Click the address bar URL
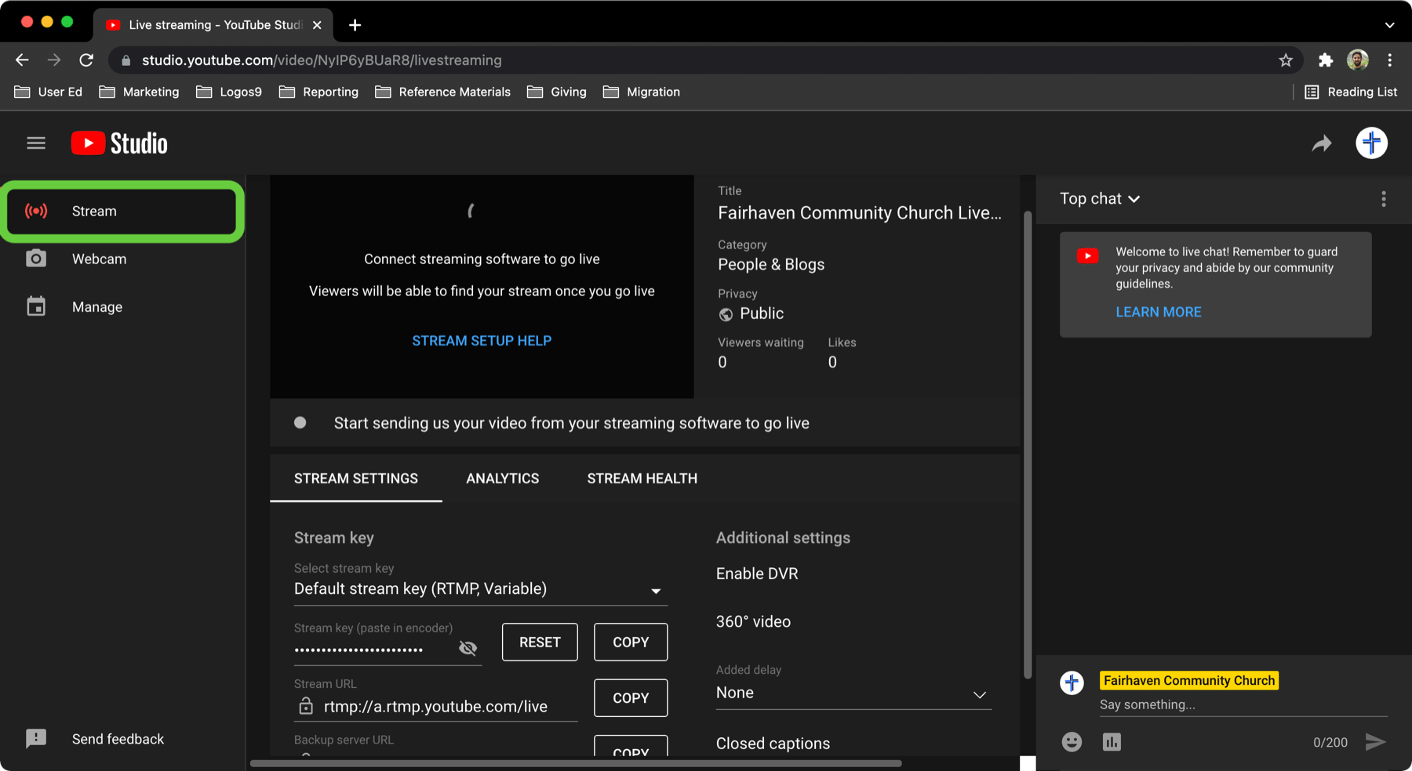 [322, 60]
